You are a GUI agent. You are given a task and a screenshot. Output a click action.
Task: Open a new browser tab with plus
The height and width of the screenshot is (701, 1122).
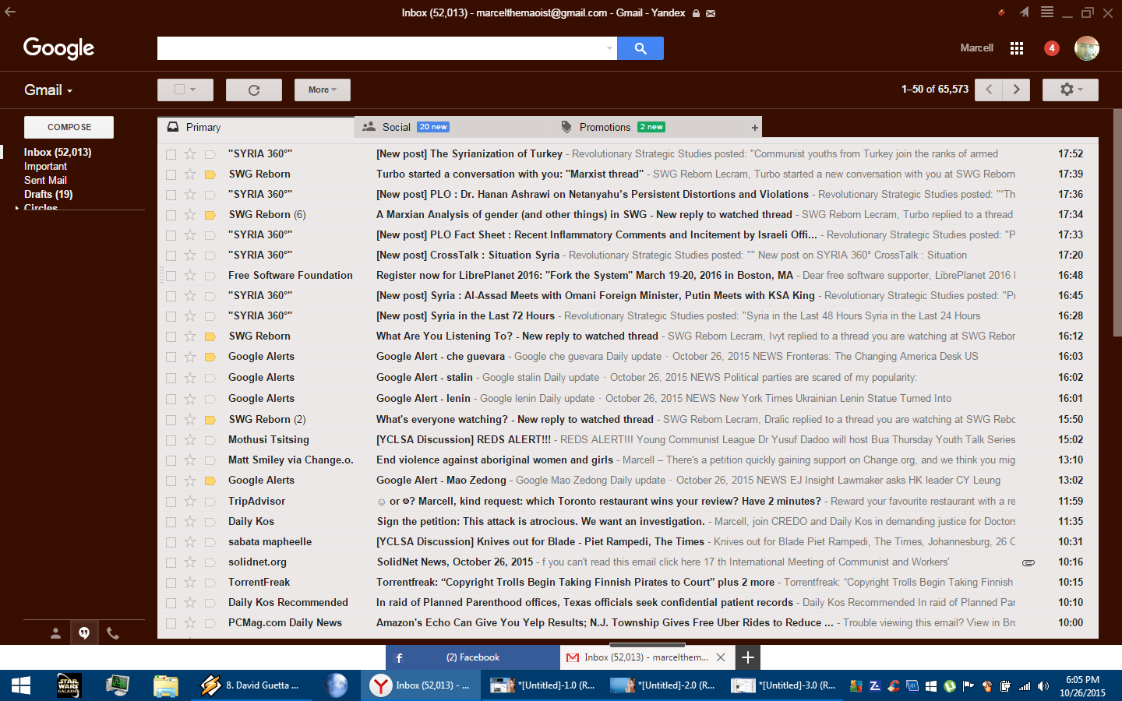[747, 657]
